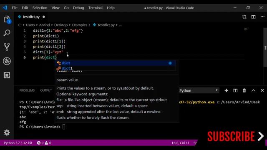Switch to the OUTPUT panel tab
Viewport: 267px width, 150px height.
click(46, 90)
